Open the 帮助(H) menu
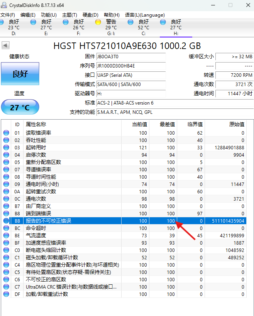Image resolution: width=254 pixels, height=316 pixels. (x=112, y=15)
